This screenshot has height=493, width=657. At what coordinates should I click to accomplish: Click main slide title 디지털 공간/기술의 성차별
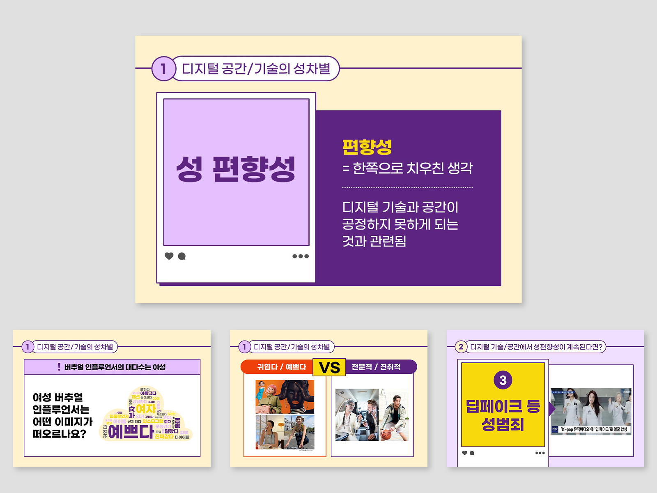click(x=256, y=69)
